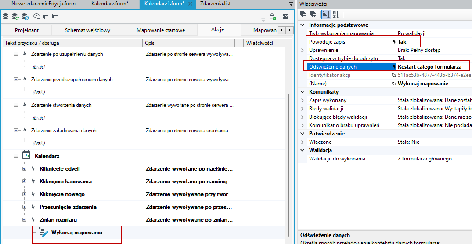The image size is (472, 244).
Task: Collapse all action nodes in left toolbar
Action: tap(55, 16)
